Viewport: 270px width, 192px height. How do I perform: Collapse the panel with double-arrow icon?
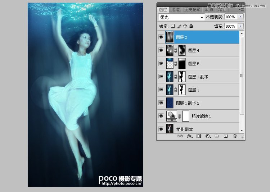[238, 5]
